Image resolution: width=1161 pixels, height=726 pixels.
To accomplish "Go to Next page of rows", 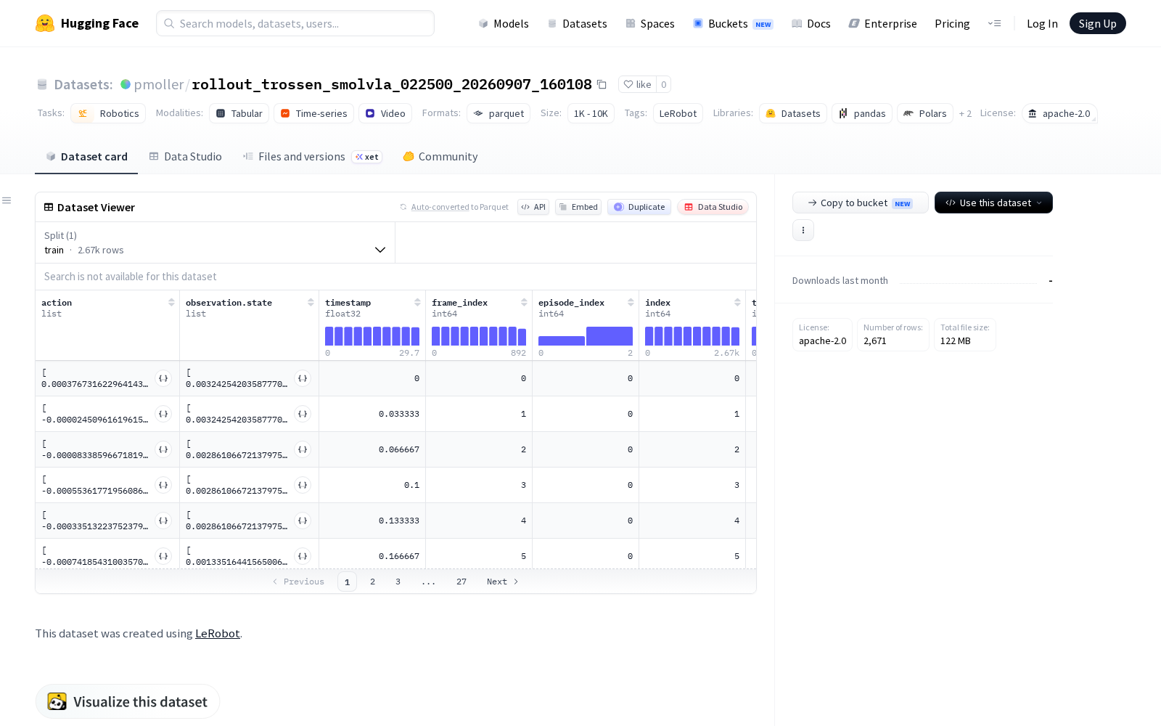I will point(503,582).
